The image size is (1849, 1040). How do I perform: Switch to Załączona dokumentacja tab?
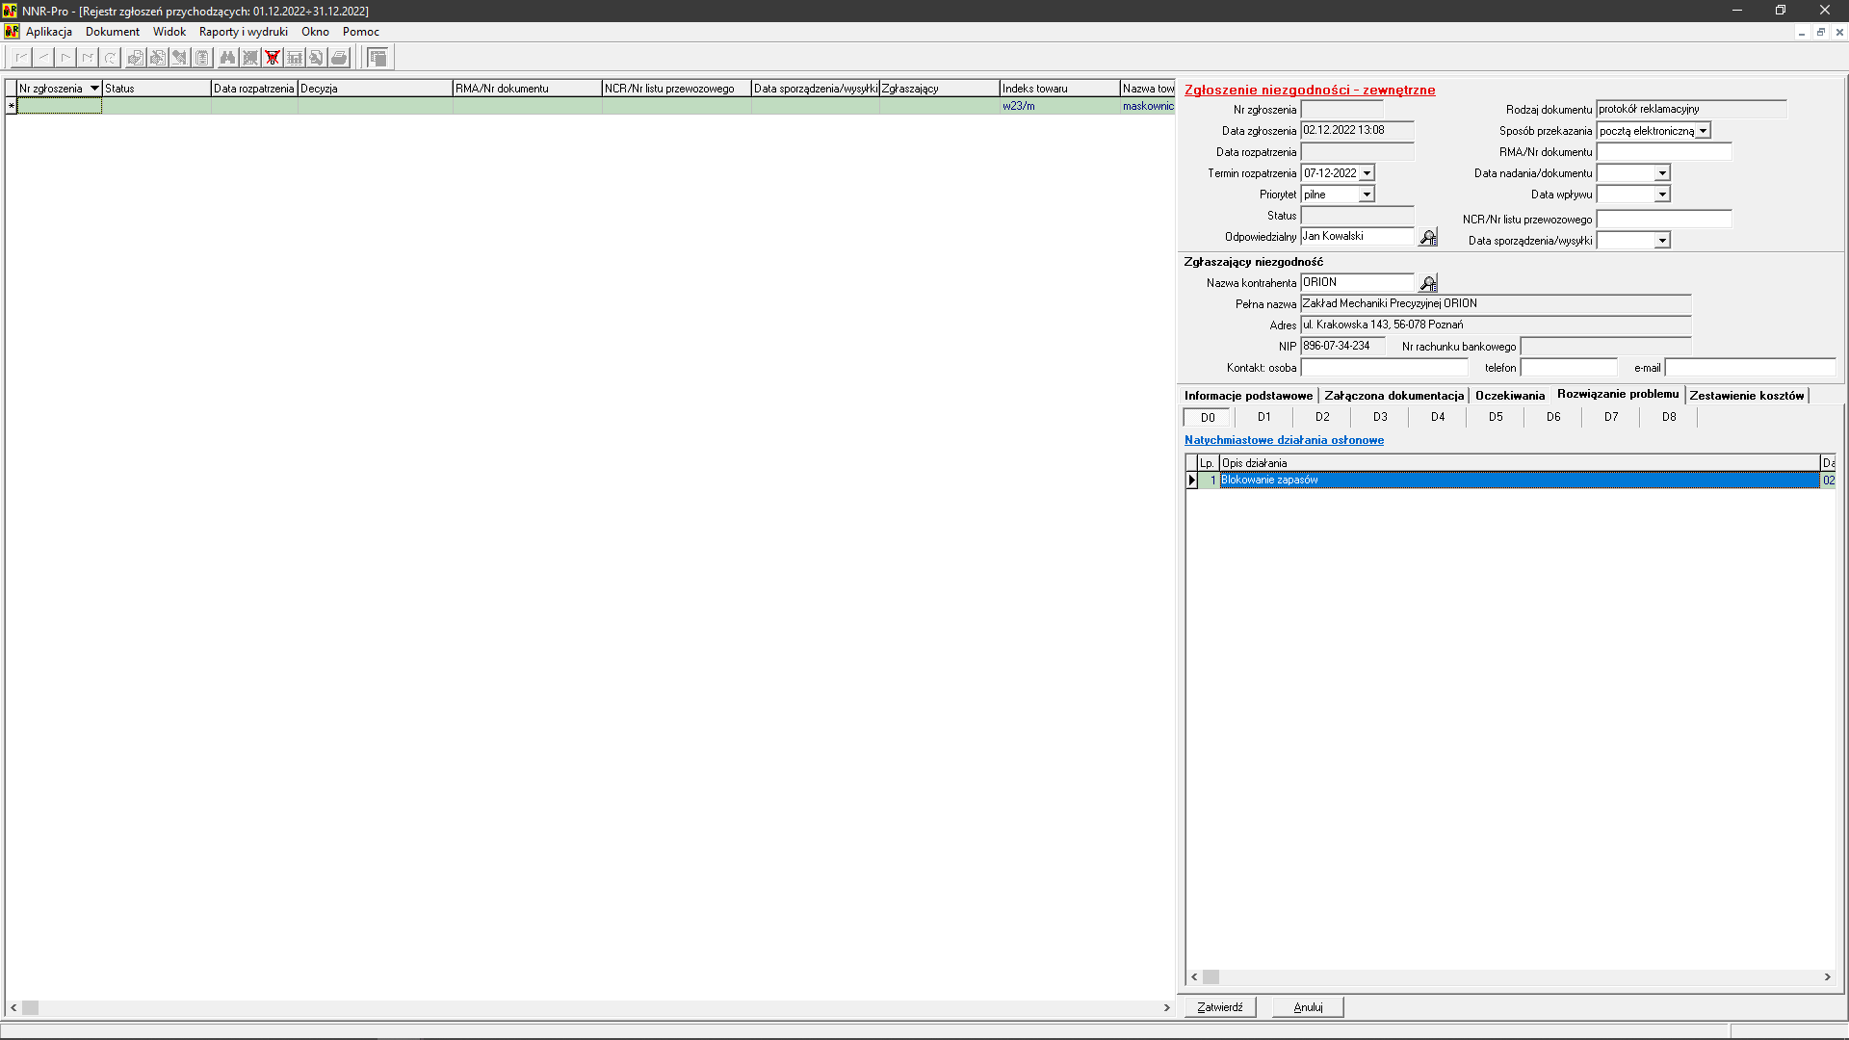point(1393,396)
